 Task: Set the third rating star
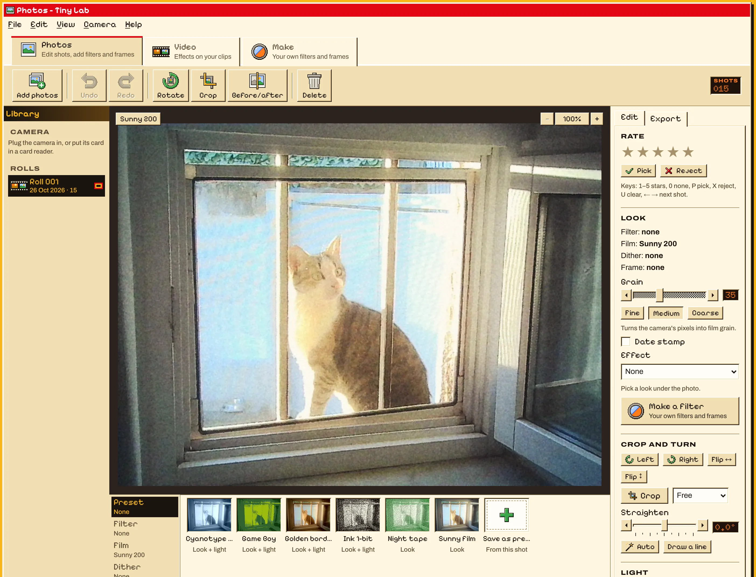(x=658, y=152)
